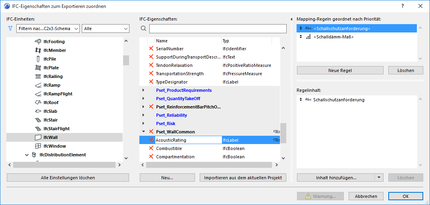This screenshot has width=430, height=205.
Task: Click 'Löschen' button beside Neue Regel
Action: click(x=406, y=70)
